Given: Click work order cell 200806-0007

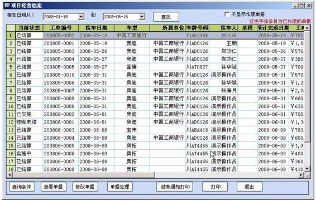Looking at the screenshot, I should pos(61,161).
